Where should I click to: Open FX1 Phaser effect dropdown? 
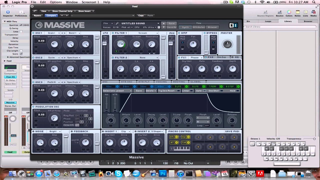pyautogui.click(x=196, y=57)
